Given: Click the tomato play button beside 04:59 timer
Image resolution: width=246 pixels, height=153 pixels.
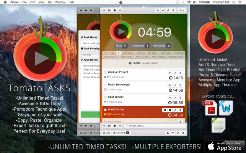Looking at the screenshot, I should 121,32.
